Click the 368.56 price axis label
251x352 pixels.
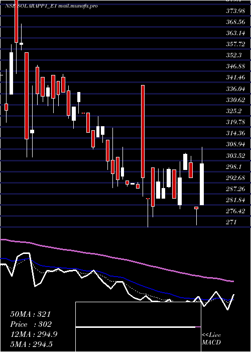click(235, 22)
